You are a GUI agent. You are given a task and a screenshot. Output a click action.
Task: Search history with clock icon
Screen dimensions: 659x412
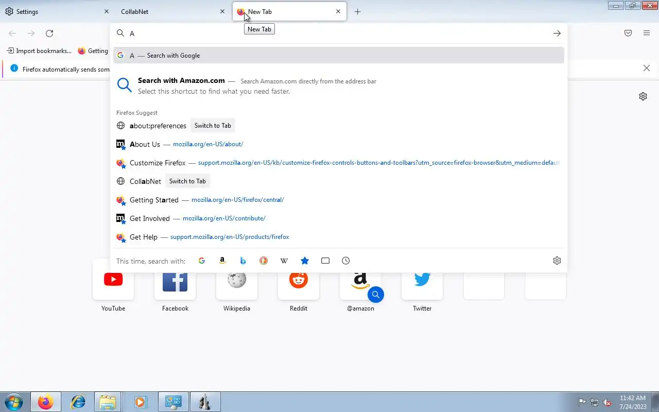pos(346,261)
